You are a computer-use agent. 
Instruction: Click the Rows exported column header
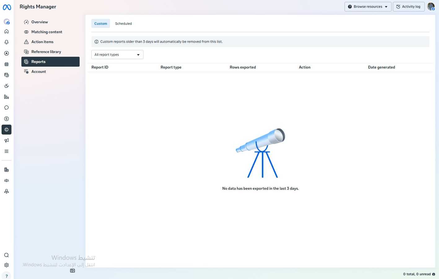243,67
